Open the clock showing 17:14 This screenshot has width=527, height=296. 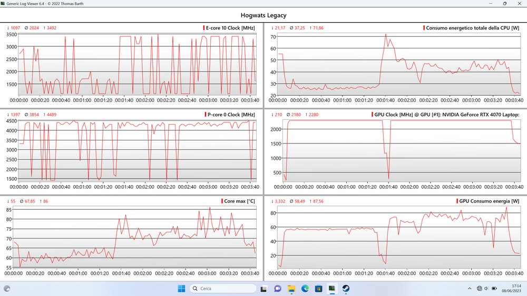point(512,288)
